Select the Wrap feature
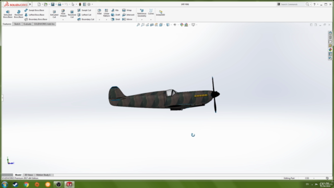Screen dimensions: 334x188 (x=127, y=10)
